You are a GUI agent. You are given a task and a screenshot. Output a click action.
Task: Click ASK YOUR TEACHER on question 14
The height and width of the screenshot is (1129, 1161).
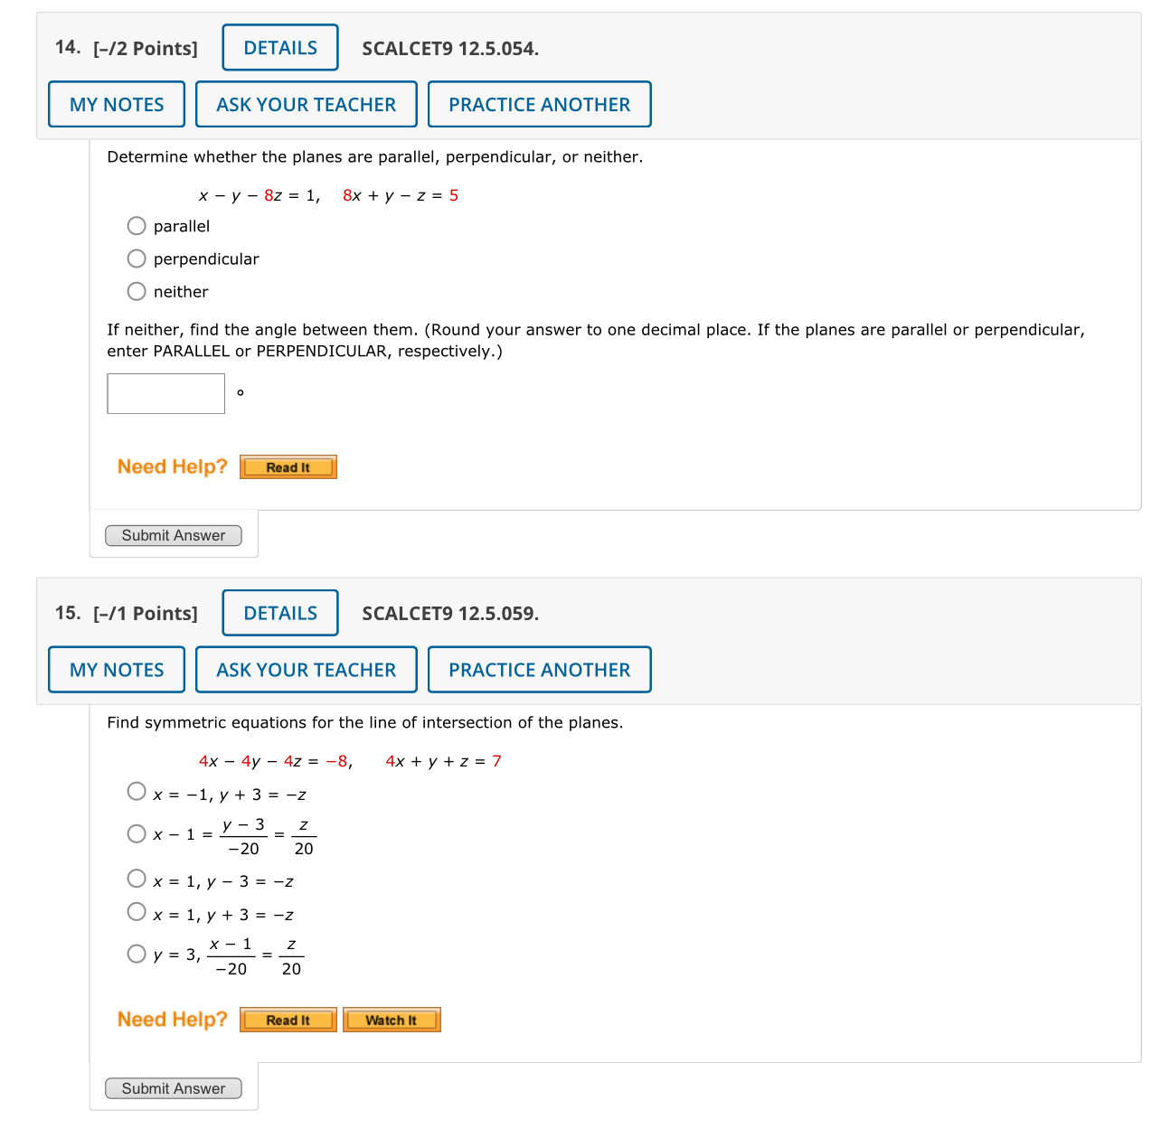click(x=306, y=104)
